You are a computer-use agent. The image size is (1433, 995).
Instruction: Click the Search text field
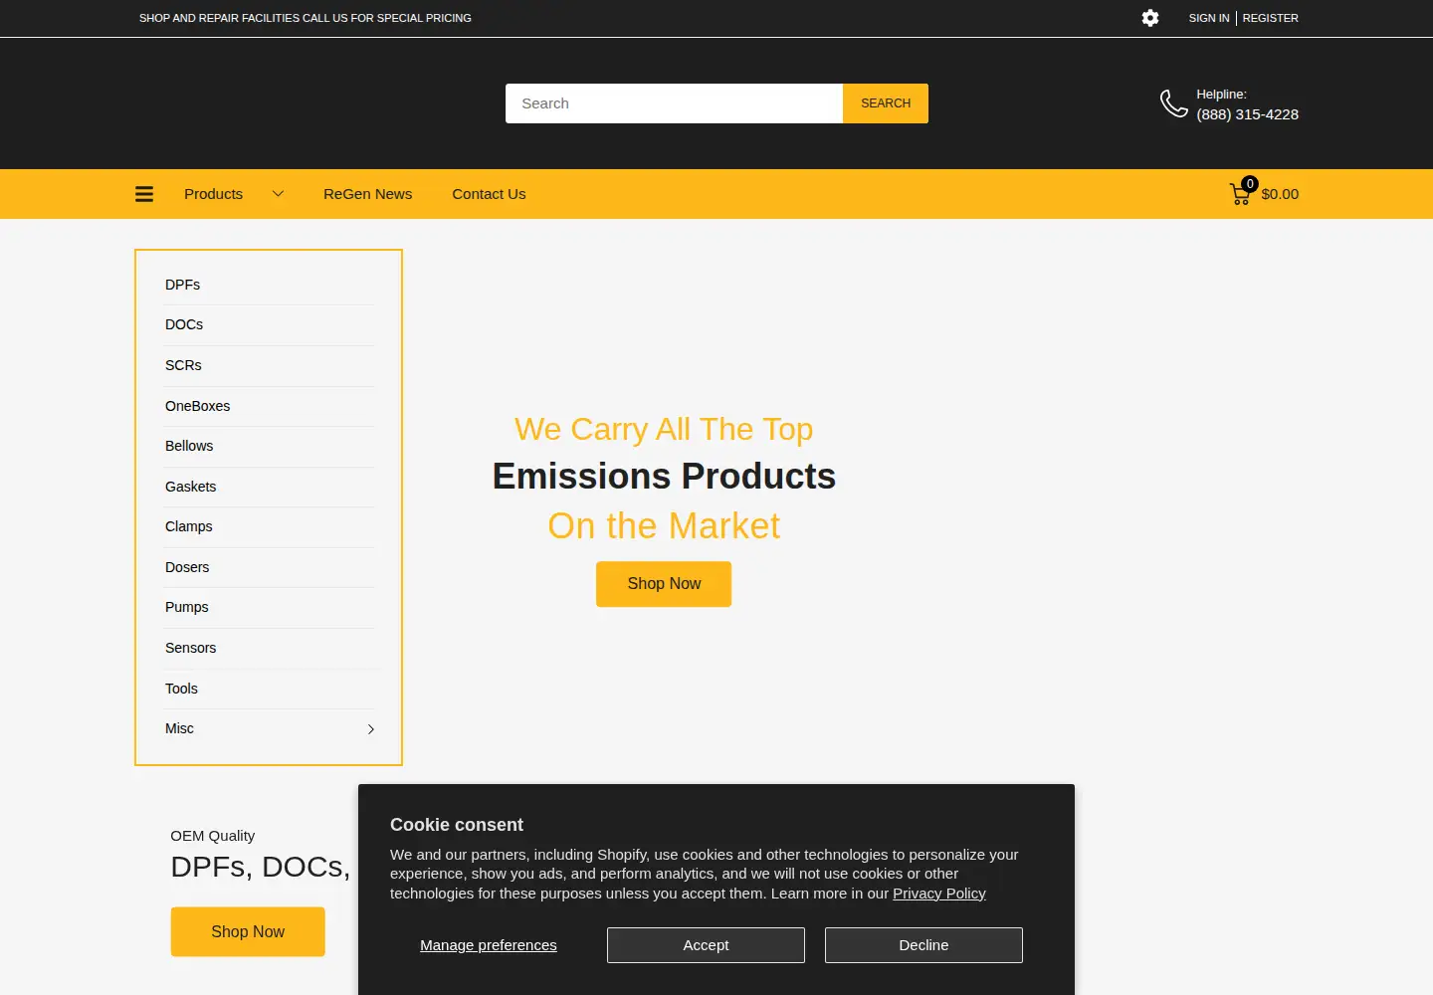[674, 103]
